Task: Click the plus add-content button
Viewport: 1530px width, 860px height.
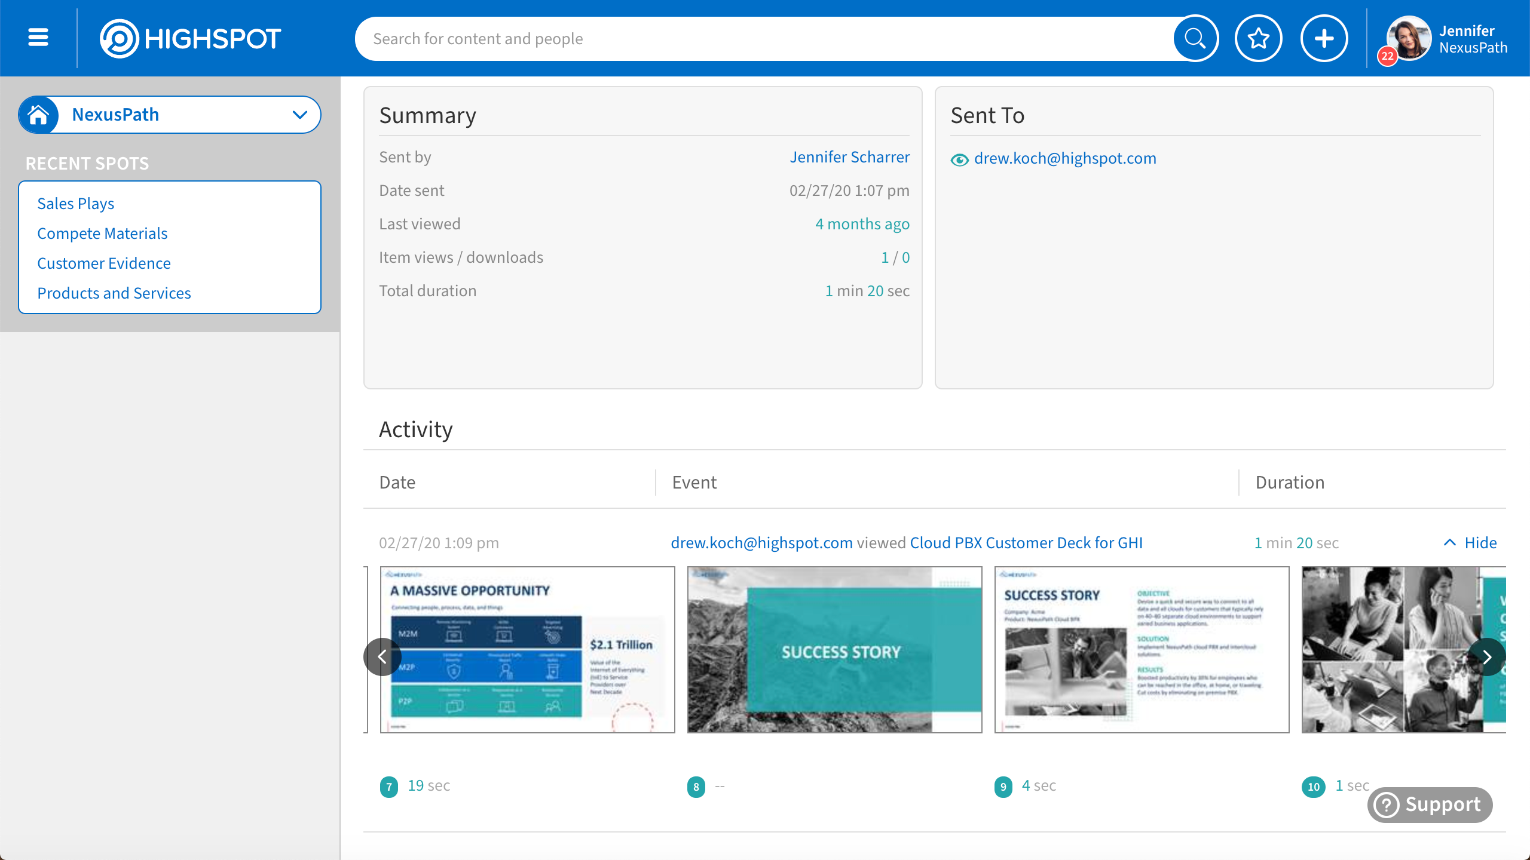Action: [1324, 39]
